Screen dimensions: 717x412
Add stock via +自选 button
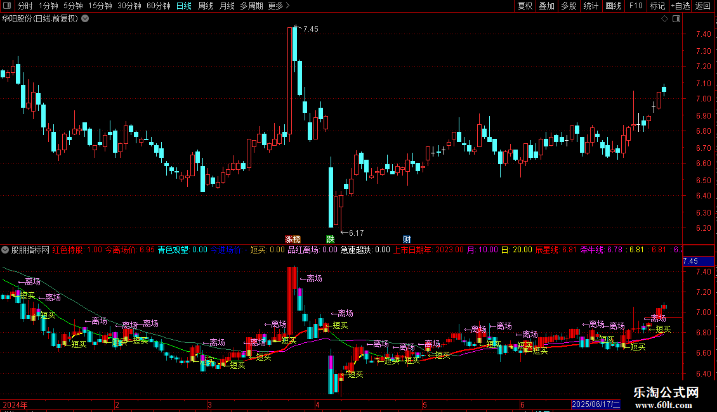(x=680, y=6)
